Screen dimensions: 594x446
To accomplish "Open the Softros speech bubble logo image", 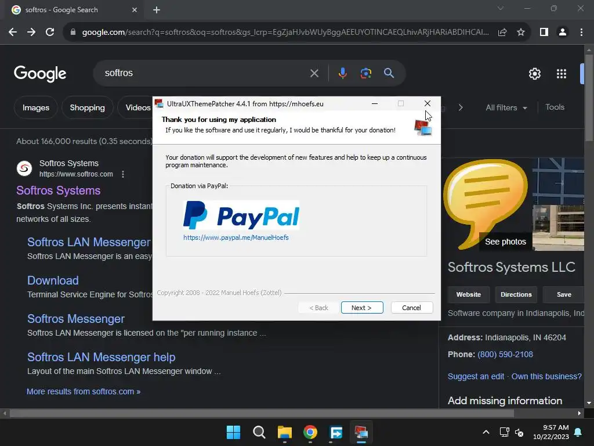I will (x=486, y=203).
